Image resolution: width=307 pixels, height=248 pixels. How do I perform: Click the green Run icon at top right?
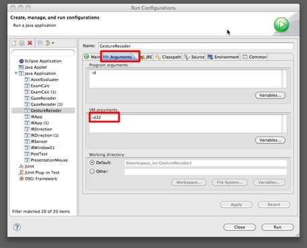(x=282, y=25)
